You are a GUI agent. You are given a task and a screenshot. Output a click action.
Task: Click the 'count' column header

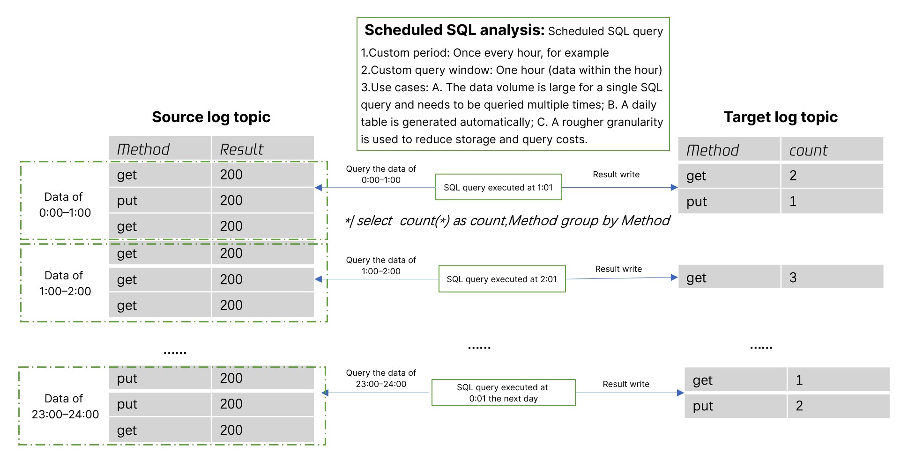tap(808, 150)
